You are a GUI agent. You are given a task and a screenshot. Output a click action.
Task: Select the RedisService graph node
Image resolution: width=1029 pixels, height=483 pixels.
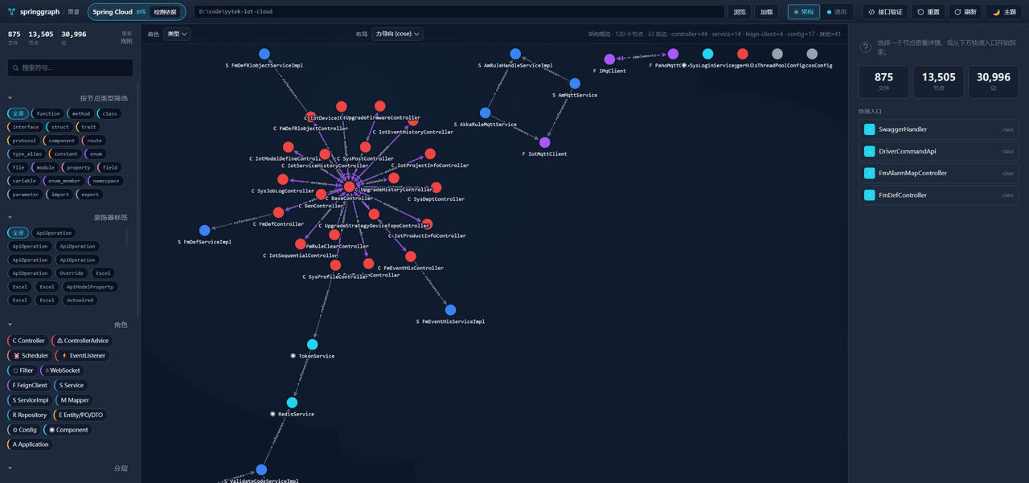coord(292,403)
